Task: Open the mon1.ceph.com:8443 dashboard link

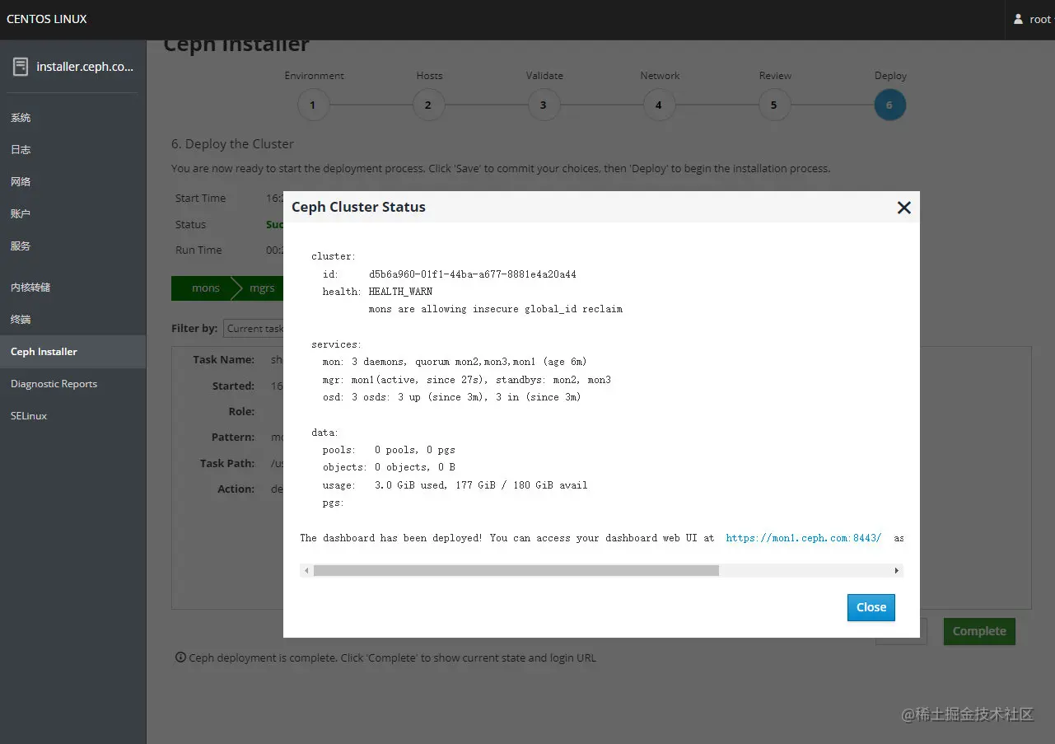Action: click(x=803, y=538)
